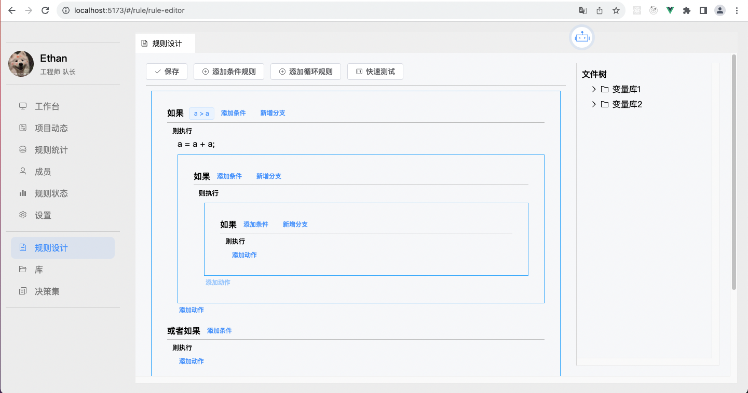
Task: Reload the page with the refresh icon
Action: click(x=45, y=10)
